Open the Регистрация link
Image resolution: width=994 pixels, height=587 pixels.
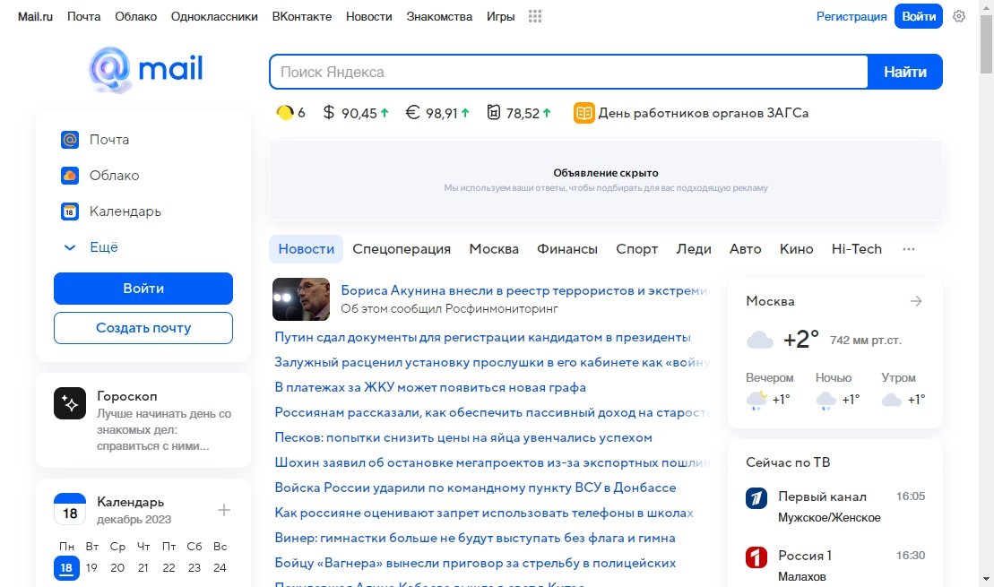point(851,16)
